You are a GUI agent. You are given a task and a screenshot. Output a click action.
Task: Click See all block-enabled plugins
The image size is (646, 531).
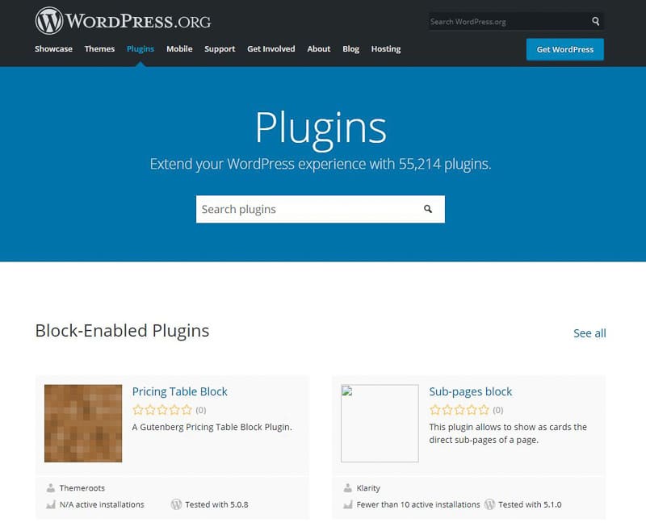[589, 333]
